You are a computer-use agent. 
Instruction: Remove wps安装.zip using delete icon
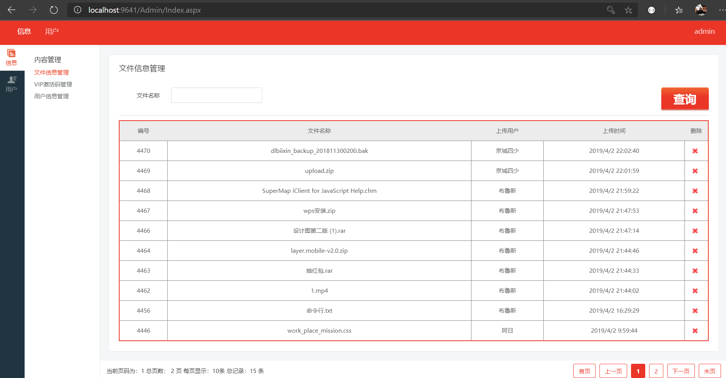coord(695,211)
